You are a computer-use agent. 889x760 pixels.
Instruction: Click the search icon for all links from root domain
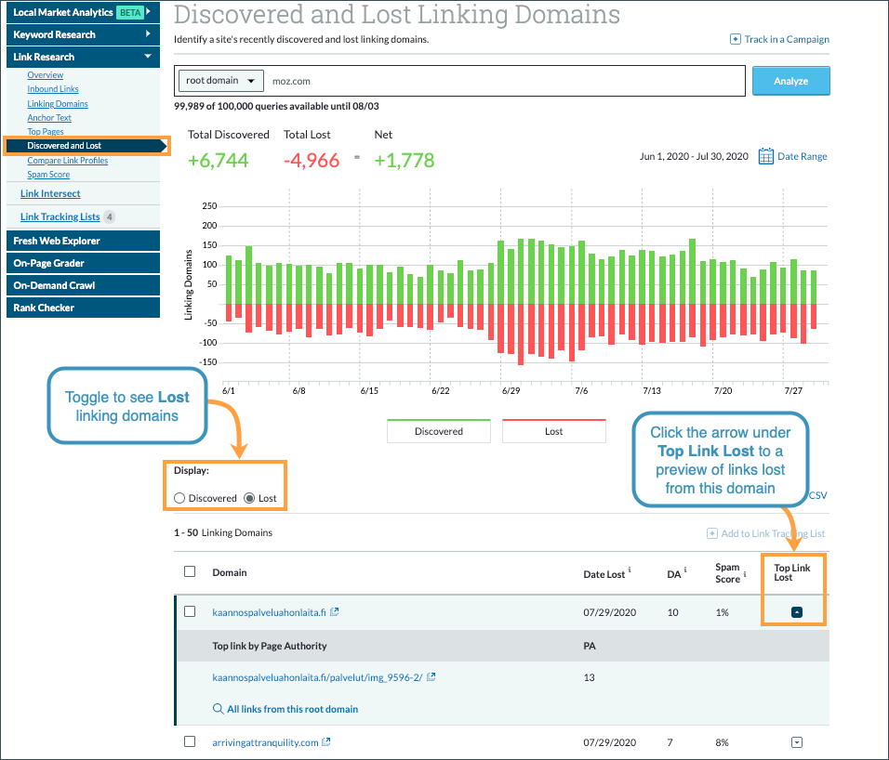tap(218, 708)
